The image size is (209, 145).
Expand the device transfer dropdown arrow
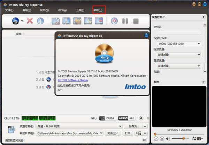[x=145, y=133]
